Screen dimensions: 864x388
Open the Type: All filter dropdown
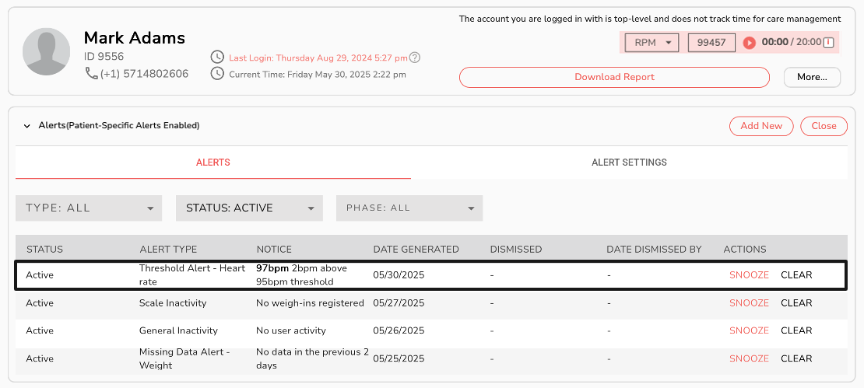89,208
